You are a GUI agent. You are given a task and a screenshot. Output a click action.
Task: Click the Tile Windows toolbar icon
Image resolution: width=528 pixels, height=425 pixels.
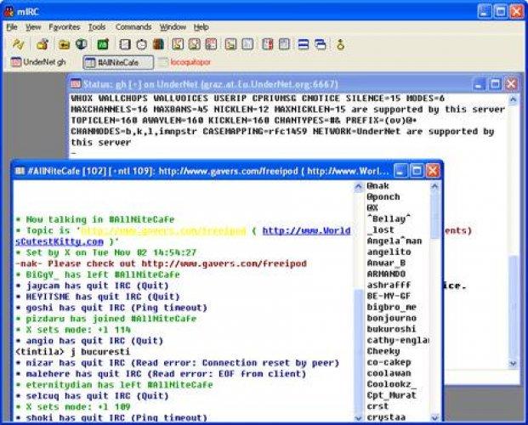304,43
